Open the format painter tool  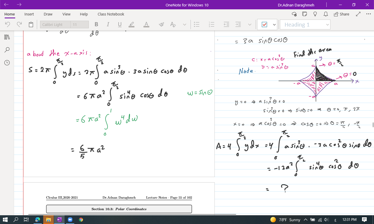tap(161, 24)
